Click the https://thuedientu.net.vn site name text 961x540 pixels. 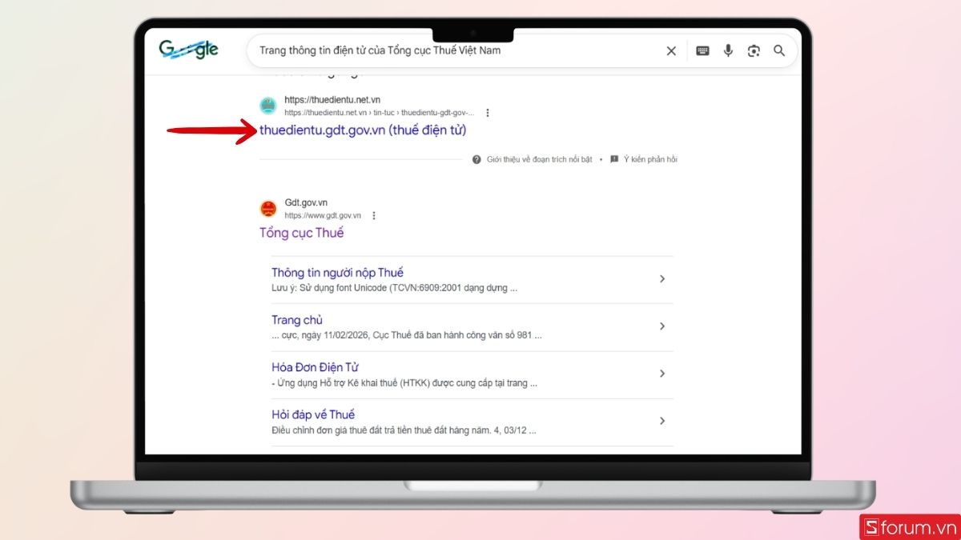coord(332,100)
